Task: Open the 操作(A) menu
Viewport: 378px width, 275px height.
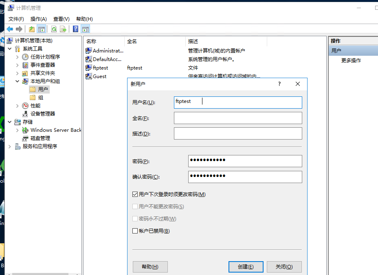Action: point(39,19)
